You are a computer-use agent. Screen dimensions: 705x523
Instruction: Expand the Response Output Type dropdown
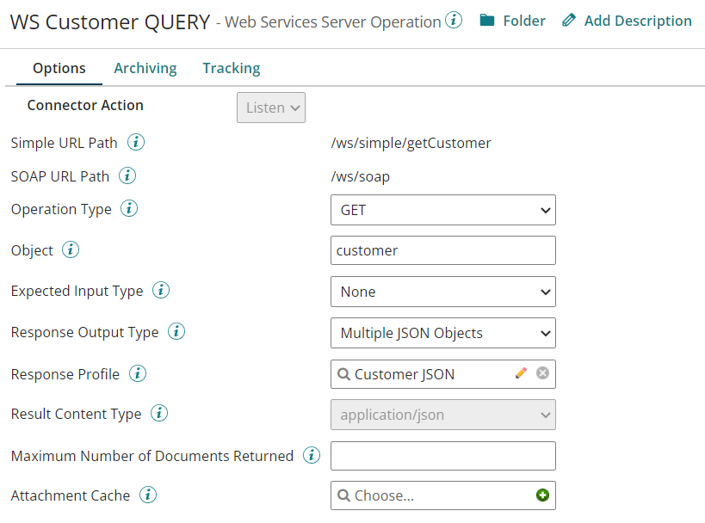click(442, 333)
